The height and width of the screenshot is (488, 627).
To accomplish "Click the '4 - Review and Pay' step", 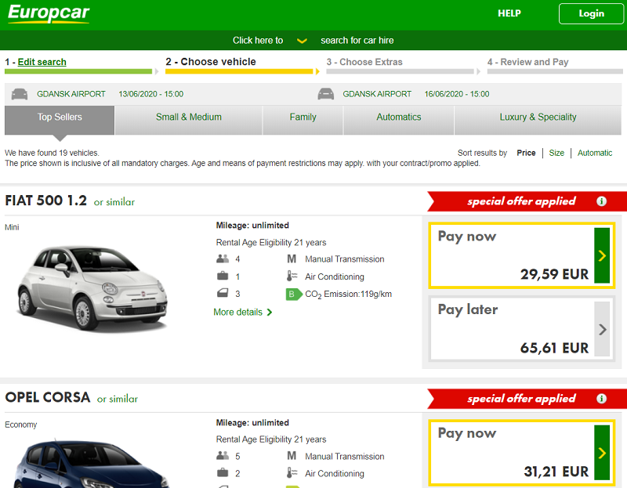I will (x=527, y=62).
